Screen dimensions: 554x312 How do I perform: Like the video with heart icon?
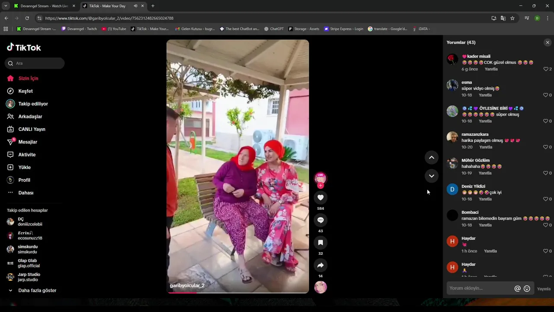[x=320, y=198]
